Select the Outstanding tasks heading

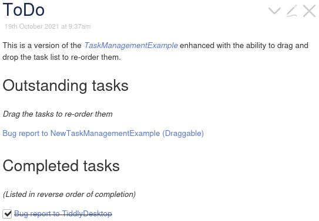[66, 86]
